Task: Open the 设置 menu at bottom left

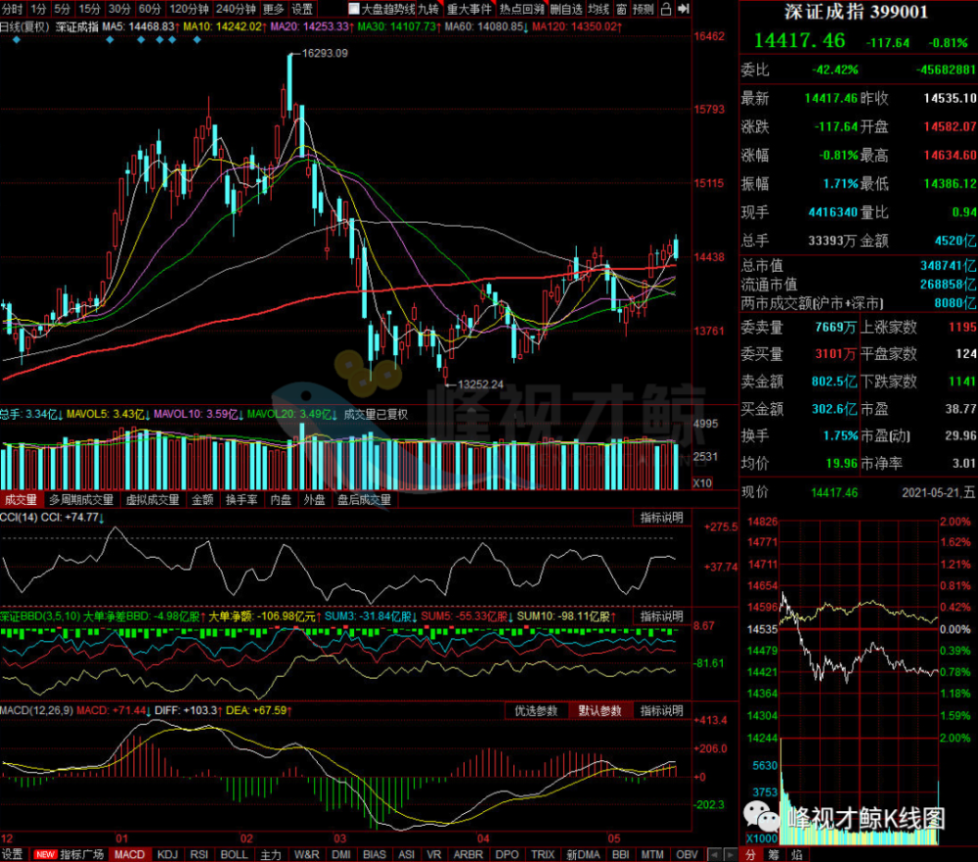Action: pos(13,854)
